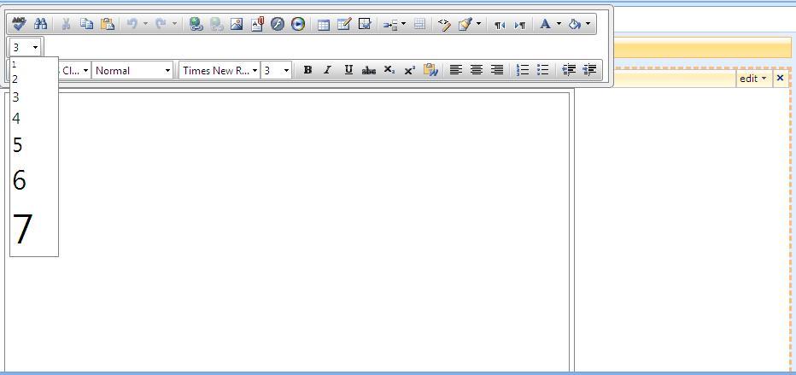Set left-to-right paragraph direction
Viewport: 796px width, 375px height.
tap(520, 25)
